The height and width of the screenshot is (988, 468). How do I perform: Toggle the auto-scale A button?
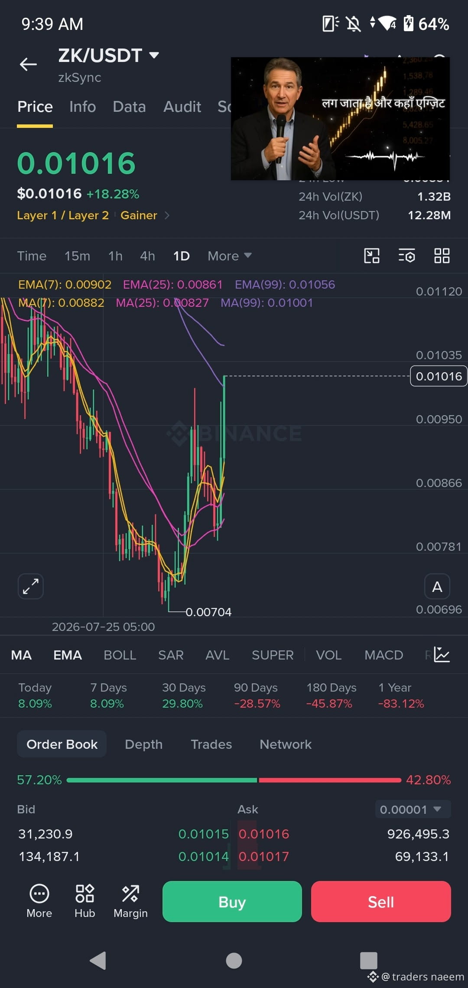437,587
